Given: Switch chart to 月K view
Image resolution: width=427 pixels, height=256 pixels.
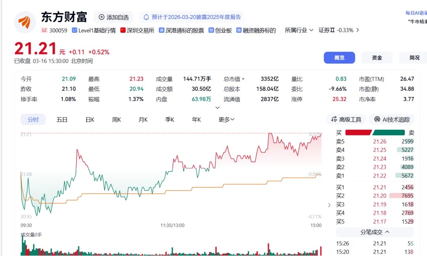Looking at the screenshot, I should point(143,120).
